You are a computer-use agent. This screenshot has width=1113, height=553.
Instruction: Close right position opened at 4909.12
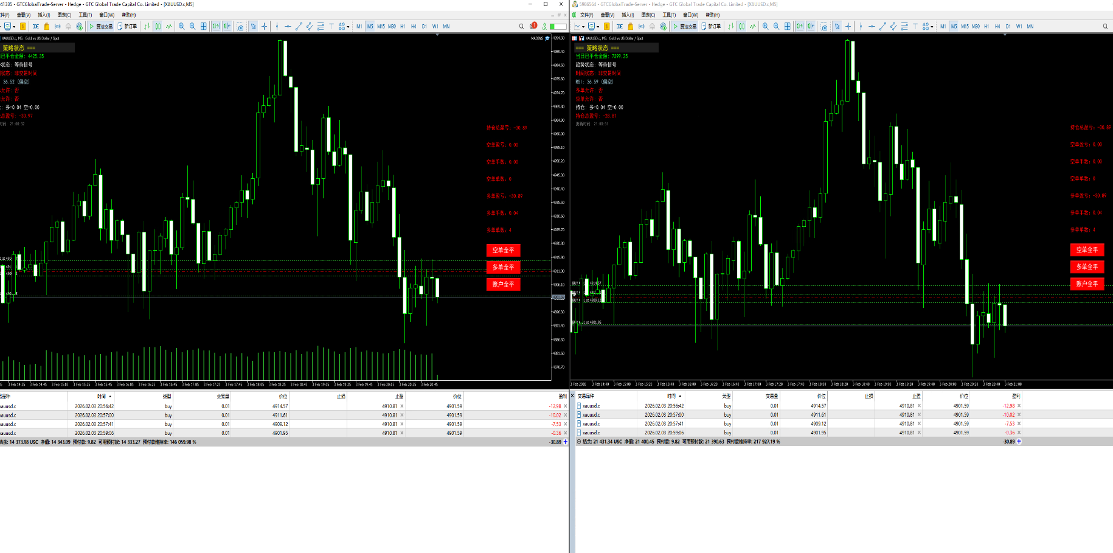tap(1019, 423)
